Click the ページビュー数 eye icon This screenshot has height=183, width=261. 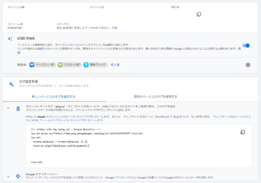coord(32,65)
